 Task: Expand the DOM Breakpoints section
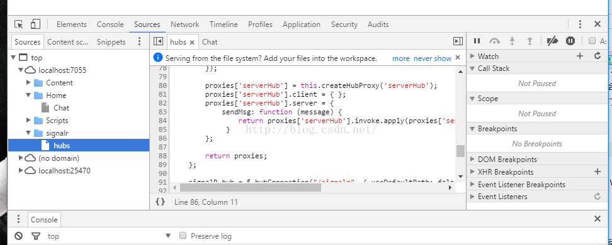(x=472, y=160)
